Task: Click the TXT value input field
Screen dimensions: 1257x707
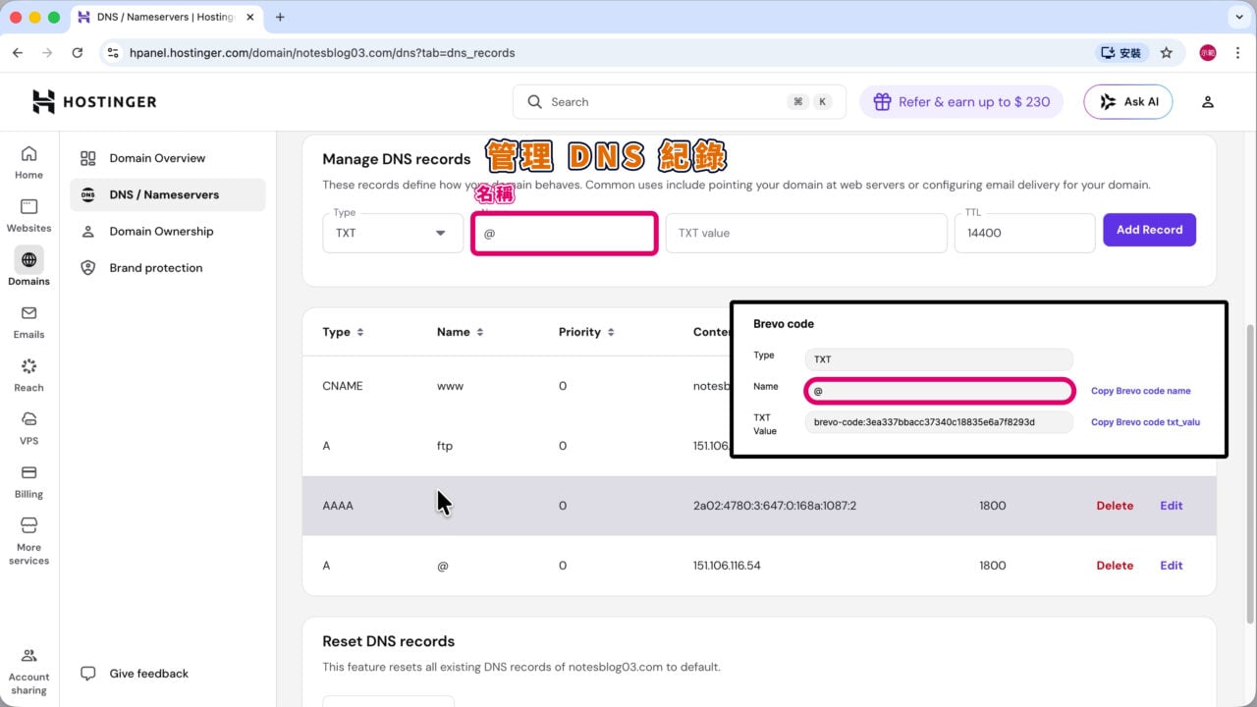Action: coord(806,233)
